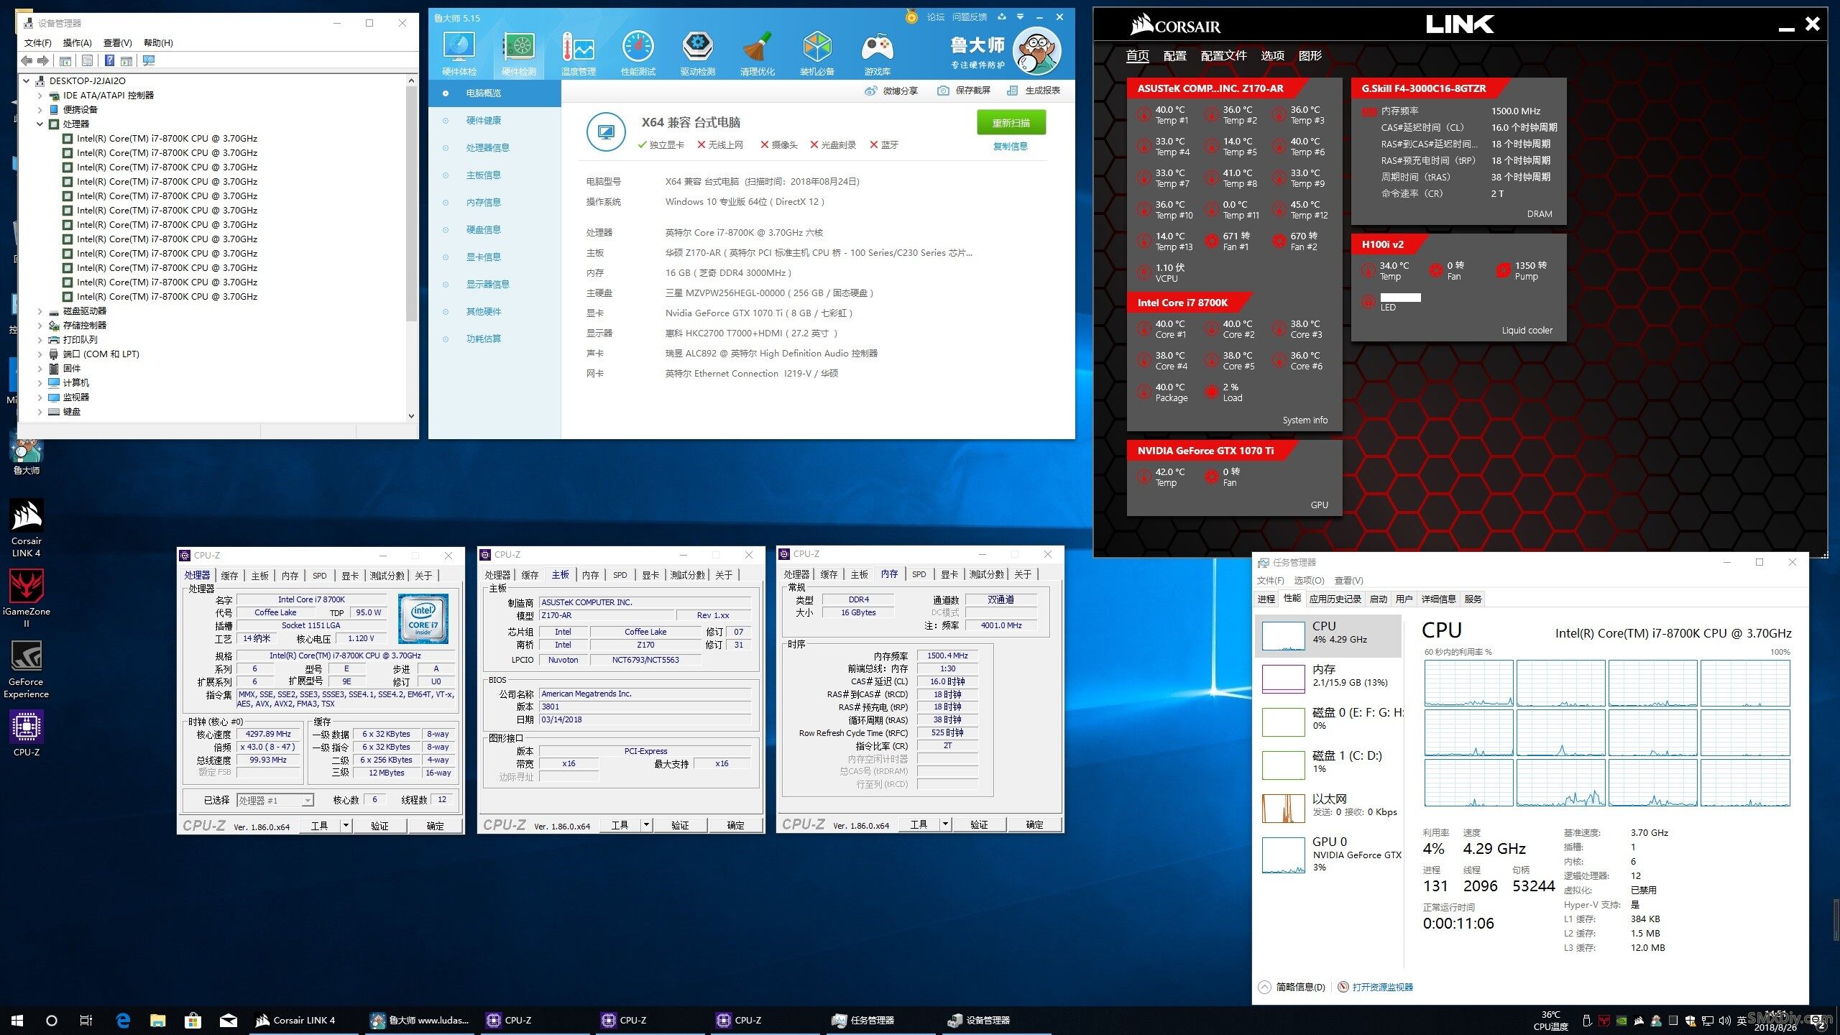This screenshot has height=1035, width=1840.
Task: Open Microsoft Store from taskbar
Action: pos(193,1020)
